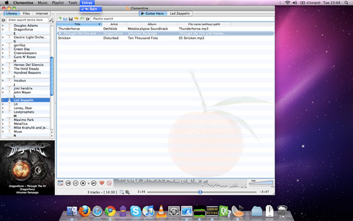Click the volume icon in the menu bar
This screenshot has height=221, width=353.
295,3
